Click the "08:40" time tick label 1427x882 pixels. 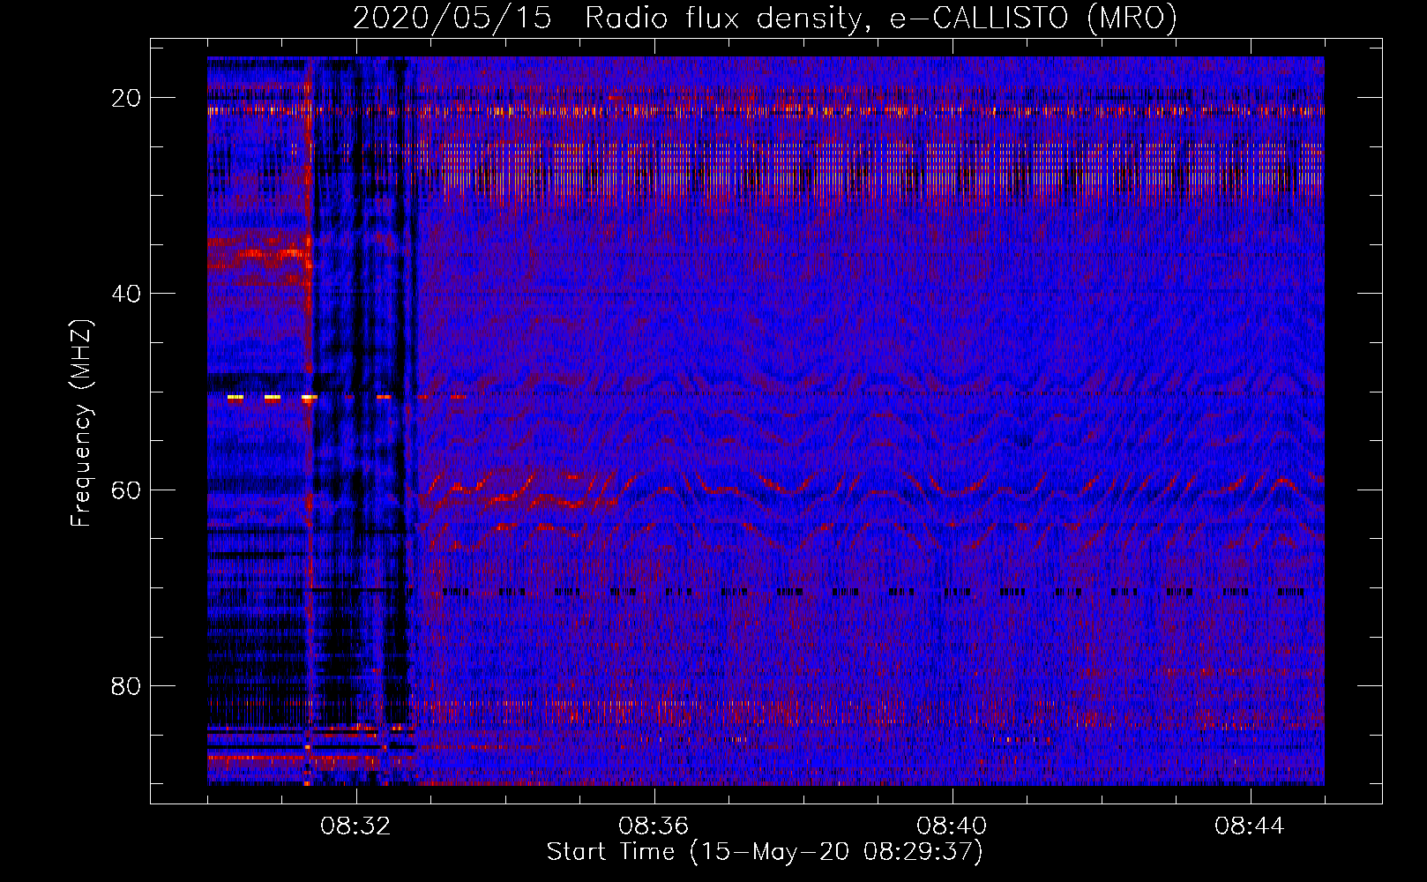click(x=952, y=826)
